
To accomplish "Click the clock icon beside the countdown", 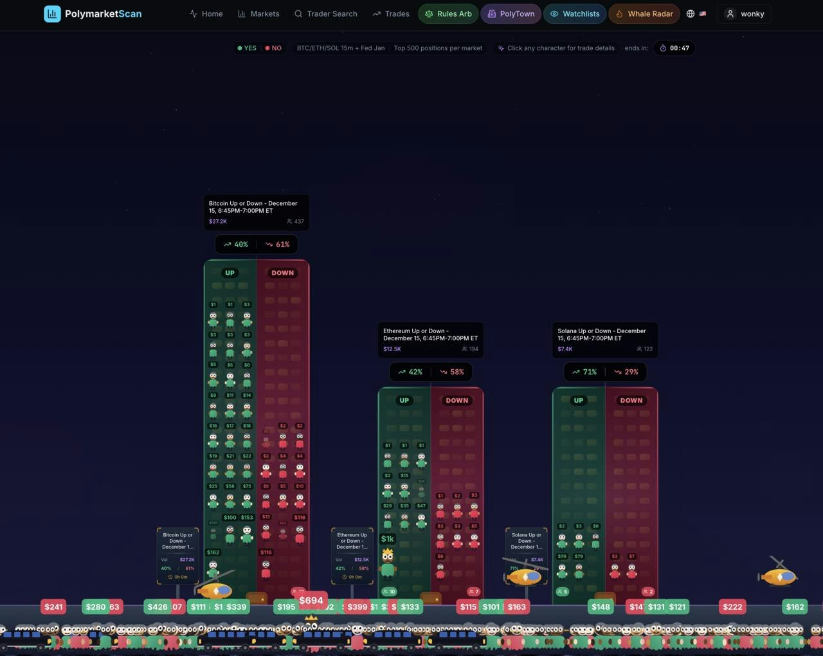I will [x=663, y=48].
